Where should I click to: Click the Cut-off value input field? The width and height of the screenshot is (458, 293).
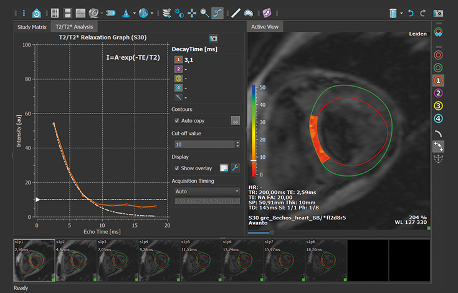[x=203, y=144]
